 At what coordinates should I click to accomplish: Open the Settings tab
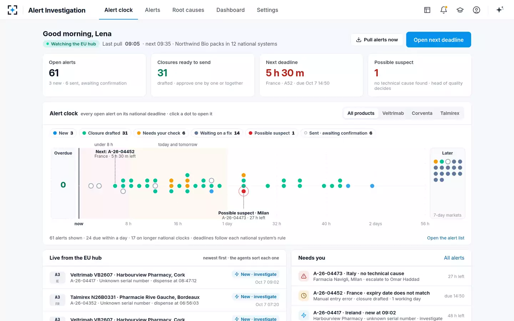(267, 10)
